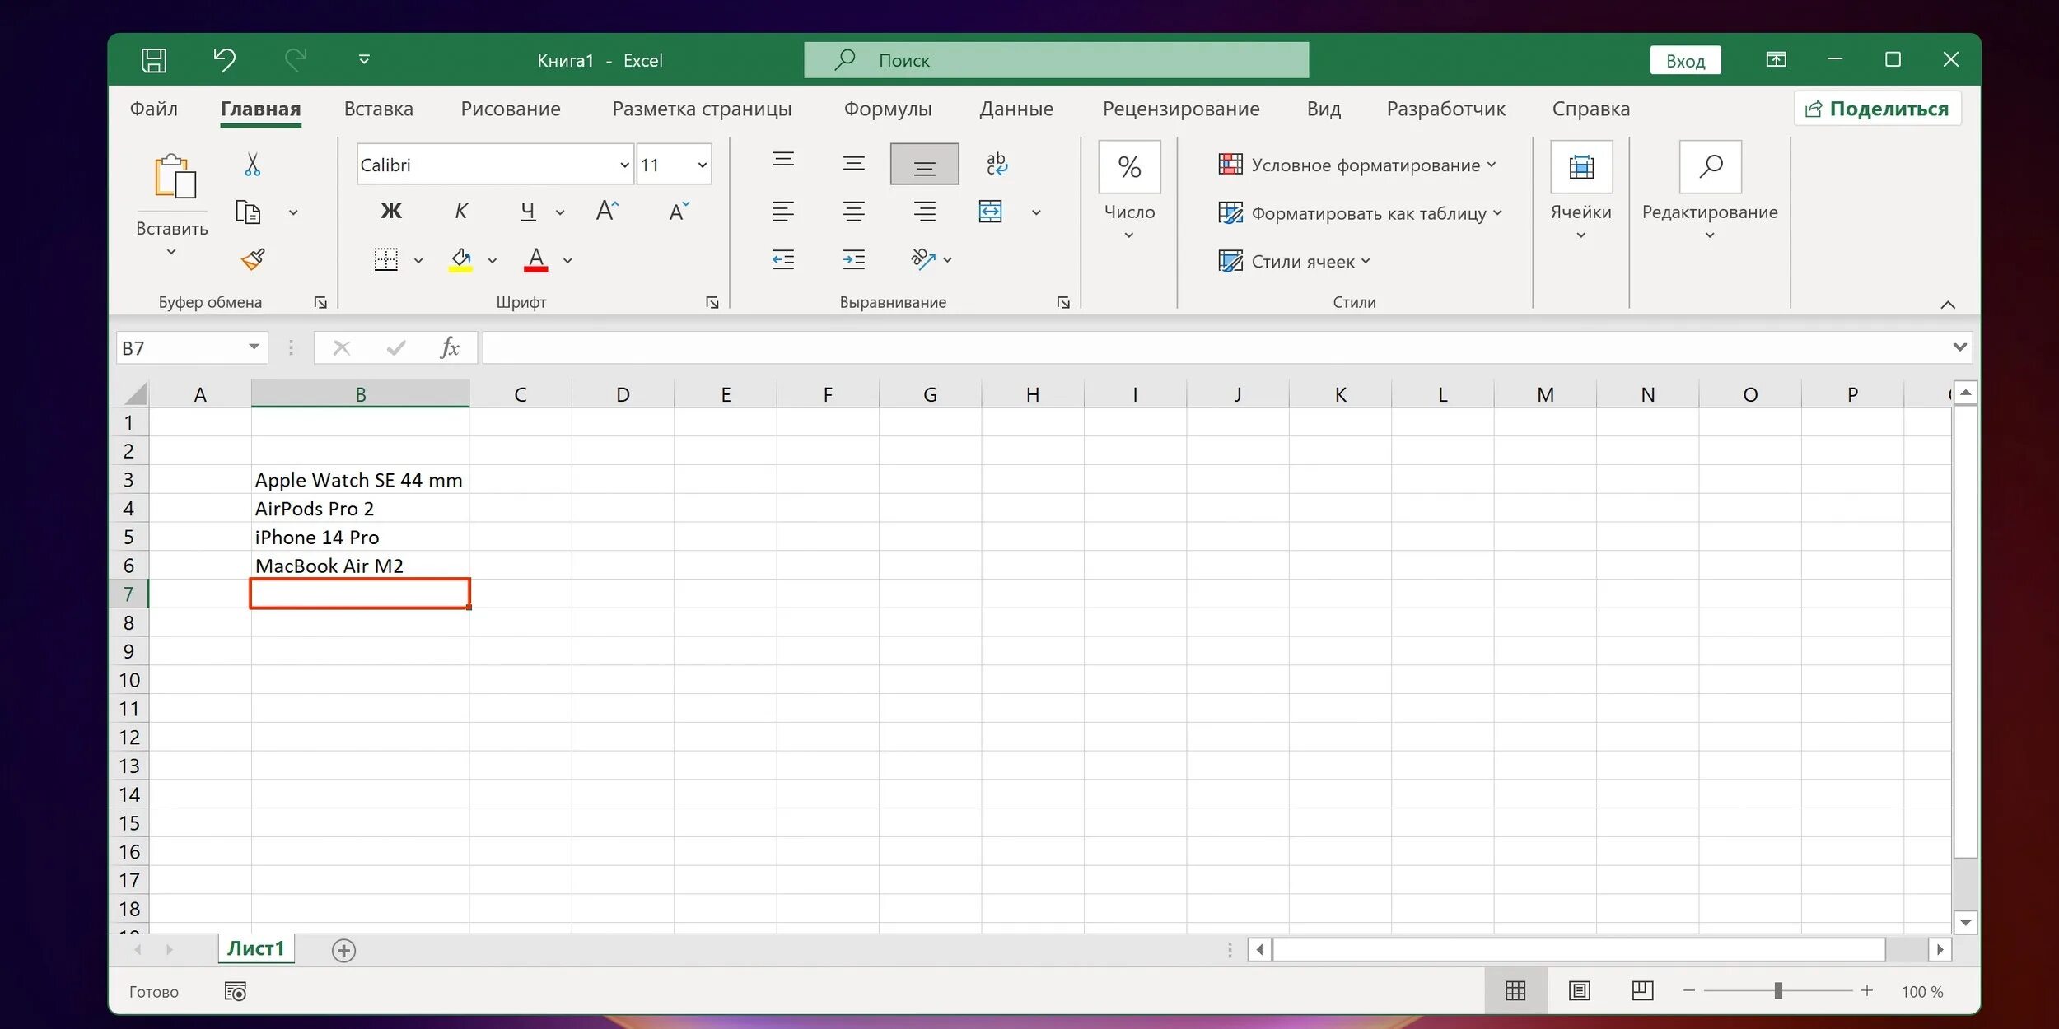2059x1029 pixels.
Task: Select cell containing iPhone 14 Pro
Action: point(360,538)
